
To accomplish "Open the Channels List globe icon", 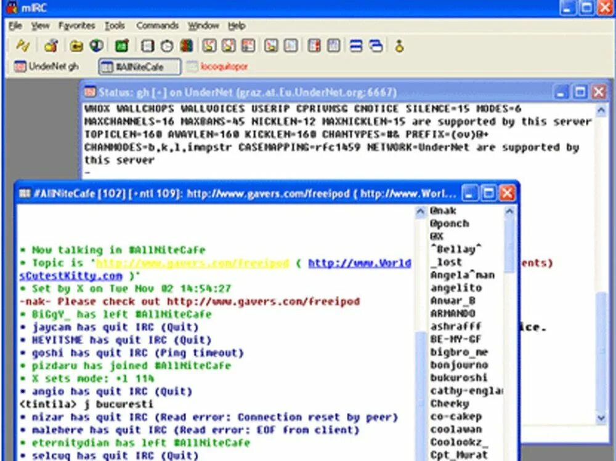I will 96,46.
